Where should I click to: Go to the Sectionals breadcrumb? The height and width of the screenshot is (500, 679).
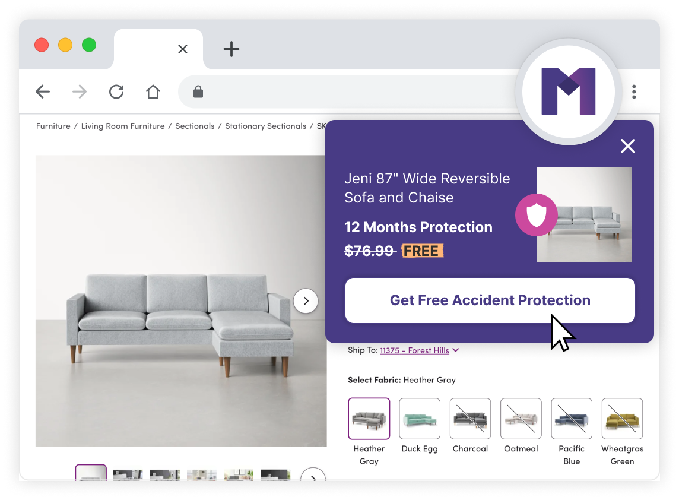195,126
